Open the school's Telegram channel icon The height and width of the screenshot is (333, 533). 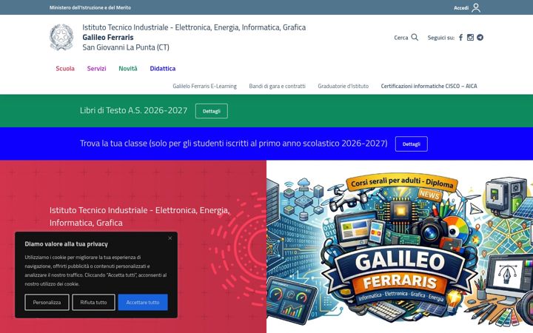click(x=480, y=38)
